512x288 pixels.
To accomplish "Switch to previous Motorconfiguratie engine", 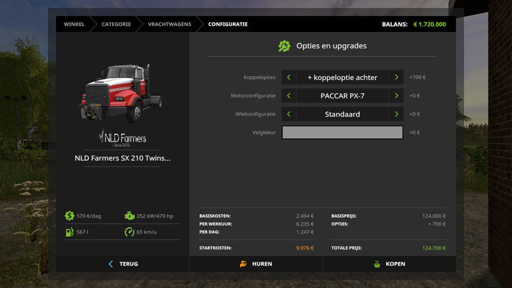I will 289,96.
